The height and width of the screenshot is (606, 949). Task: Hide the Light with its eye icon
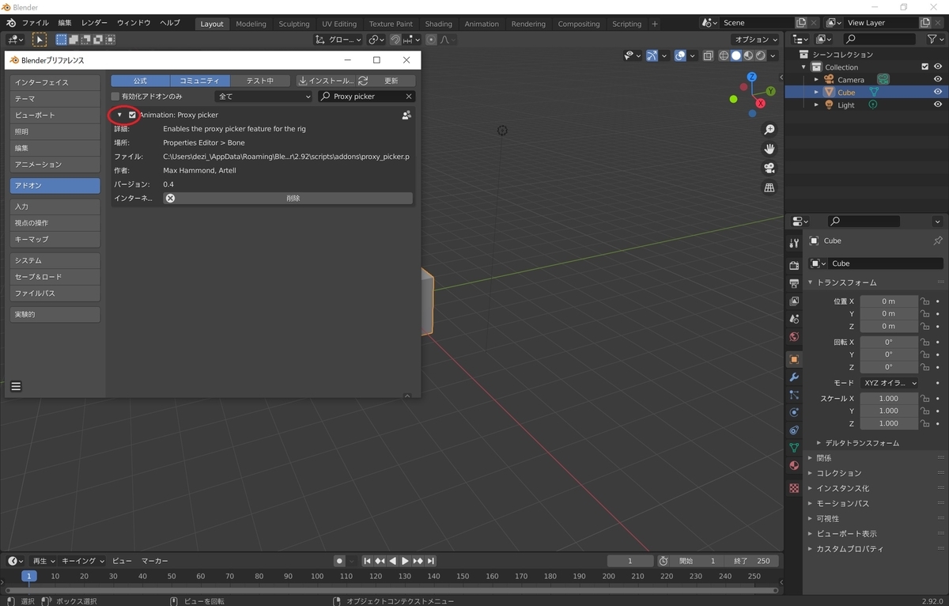(x=938, y=105)
